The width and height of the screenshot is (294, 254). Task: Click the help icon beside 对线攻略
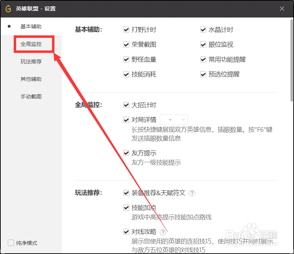point(163,232)
